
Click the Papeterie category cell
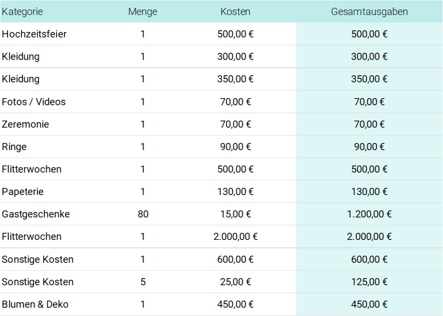click(23, 192)
